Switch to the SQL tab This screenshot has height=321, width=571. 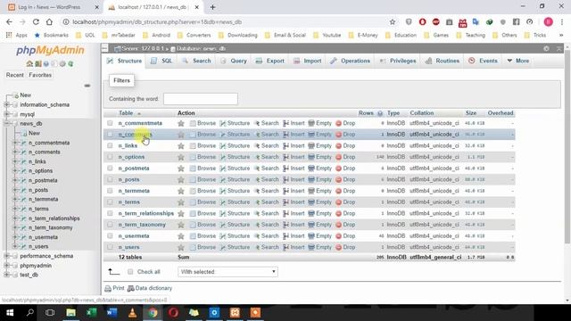[x=161, y=61]
